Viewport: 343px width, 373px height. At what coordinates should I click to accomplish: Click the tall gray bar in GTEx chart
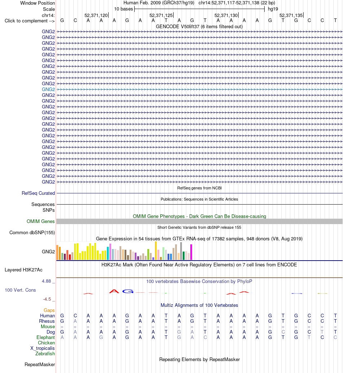[x=181, y=251]
